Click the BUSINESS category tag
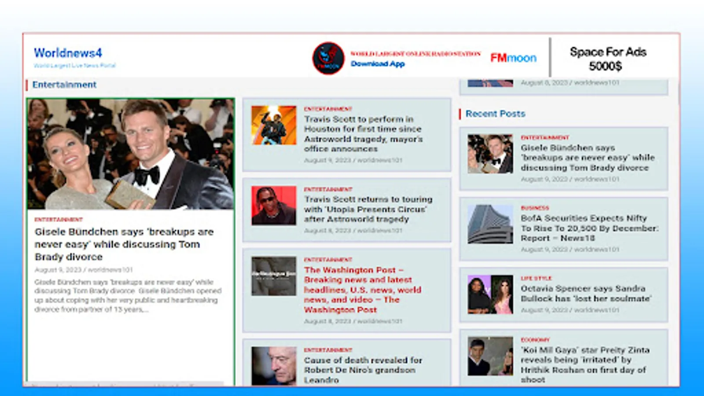 tap(535, 208)
